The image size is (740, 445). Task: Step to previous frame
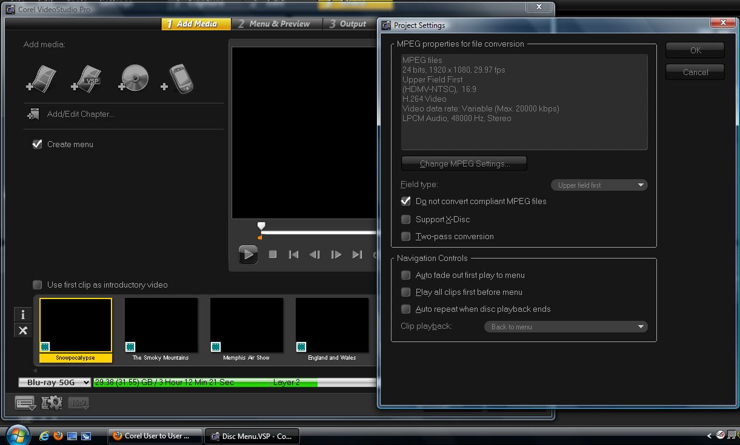coord(315,254)
